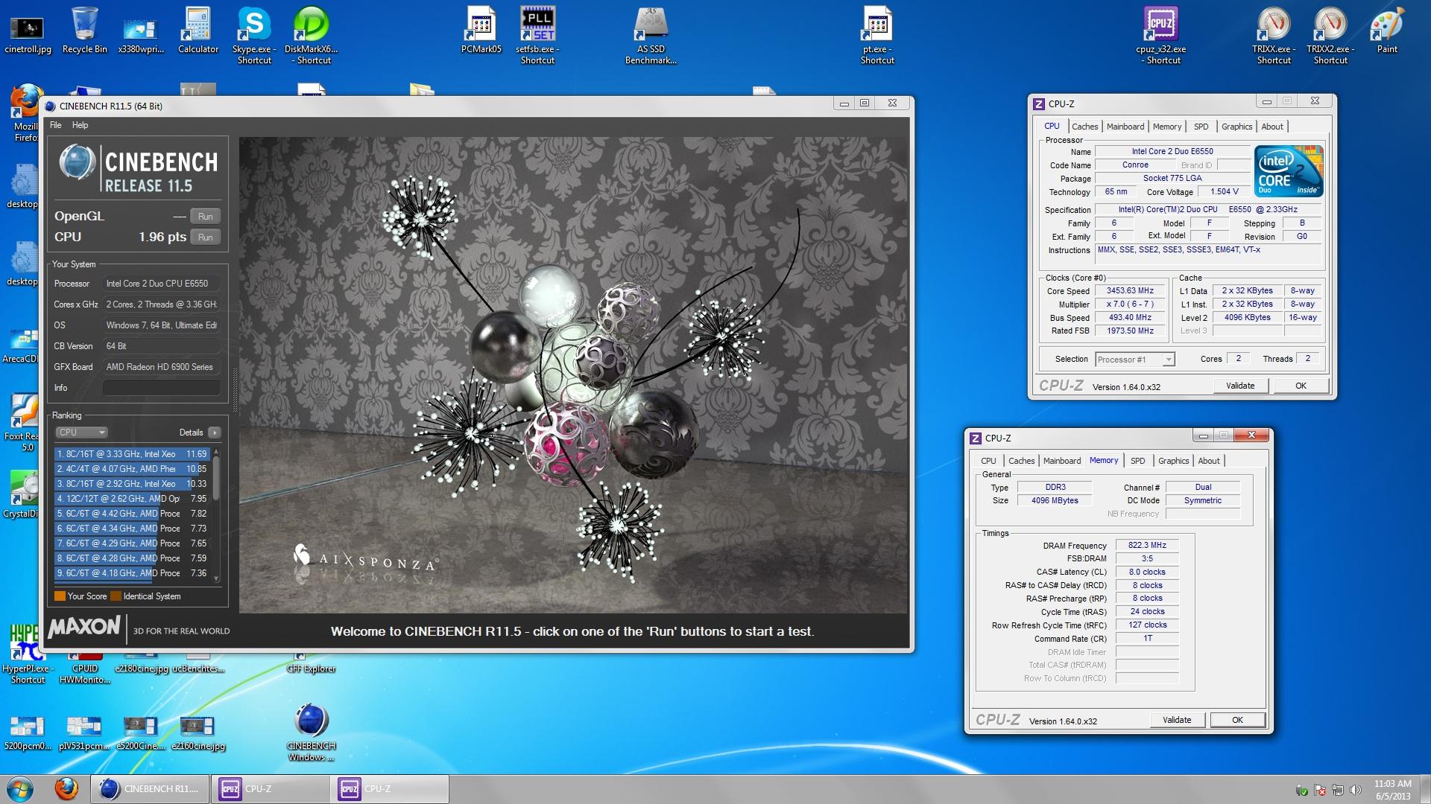1431x804 pixels.
Task: Open the e5200Cine image file
Action: point(141,733)
